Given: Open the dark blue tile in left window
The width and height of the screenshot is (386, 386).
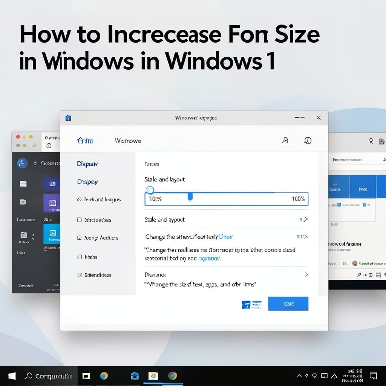Looking at the screenshot, I should (52, 184).
